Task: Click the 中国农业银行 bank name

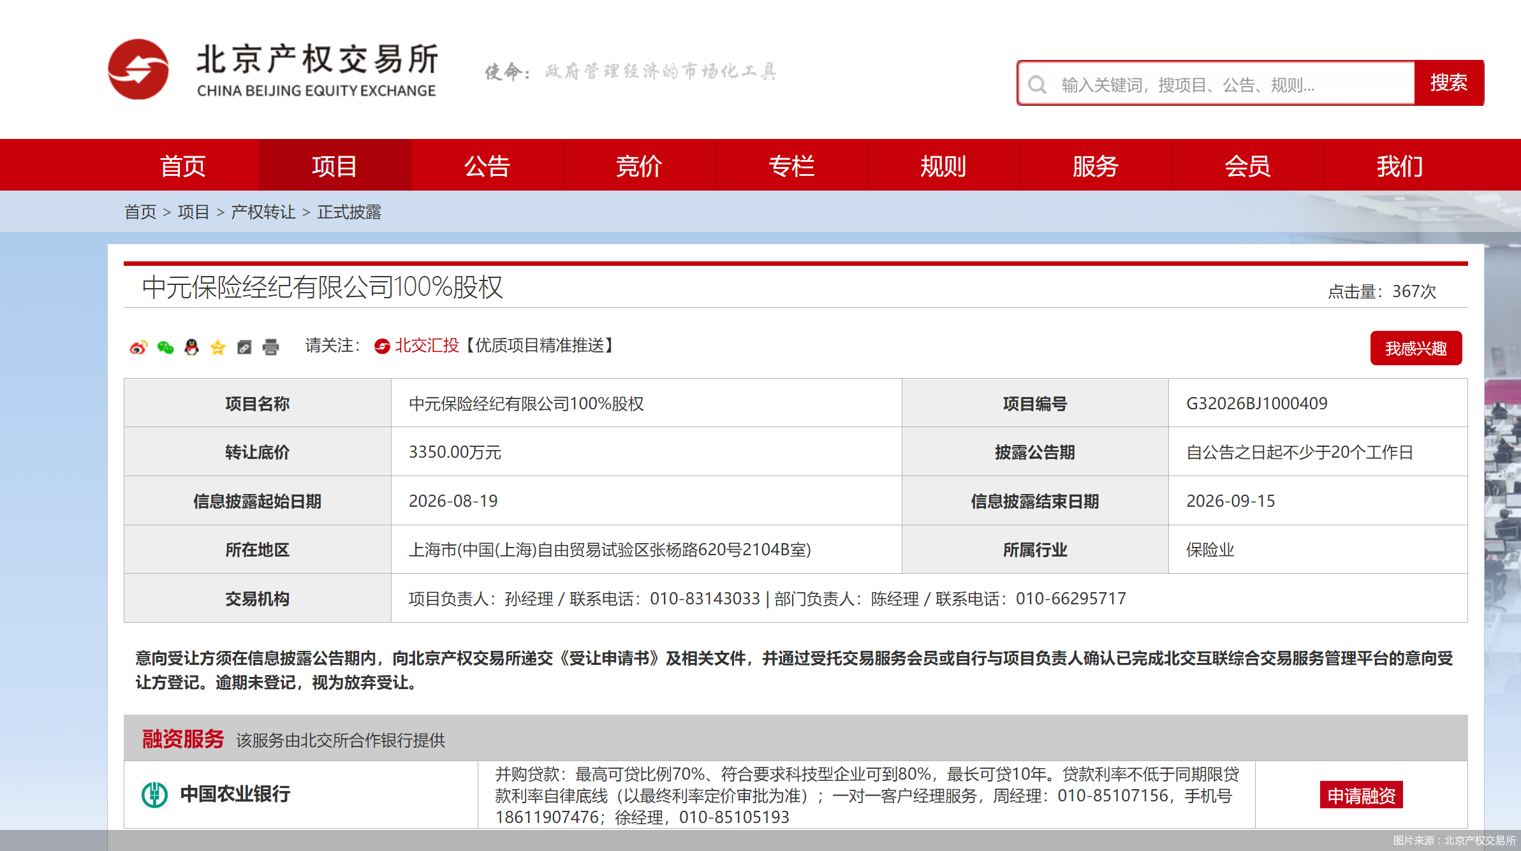Action: coord(235,794)
